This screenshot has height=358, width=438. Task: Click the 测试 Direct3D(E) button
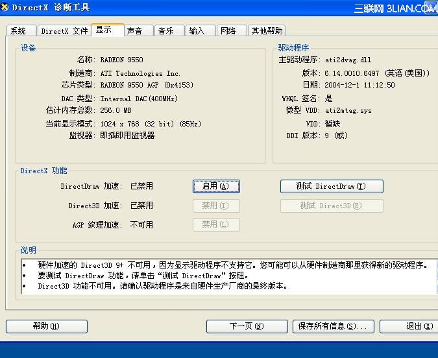[332, 206]
